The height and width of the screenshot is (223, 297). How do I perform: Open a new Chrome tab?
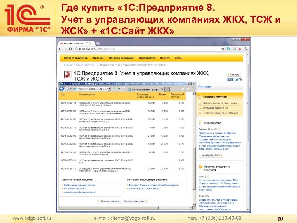pos(98,43)
